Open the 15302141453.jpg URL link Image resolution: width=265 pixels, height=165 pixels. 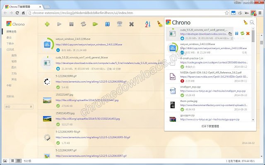[88, 119]
